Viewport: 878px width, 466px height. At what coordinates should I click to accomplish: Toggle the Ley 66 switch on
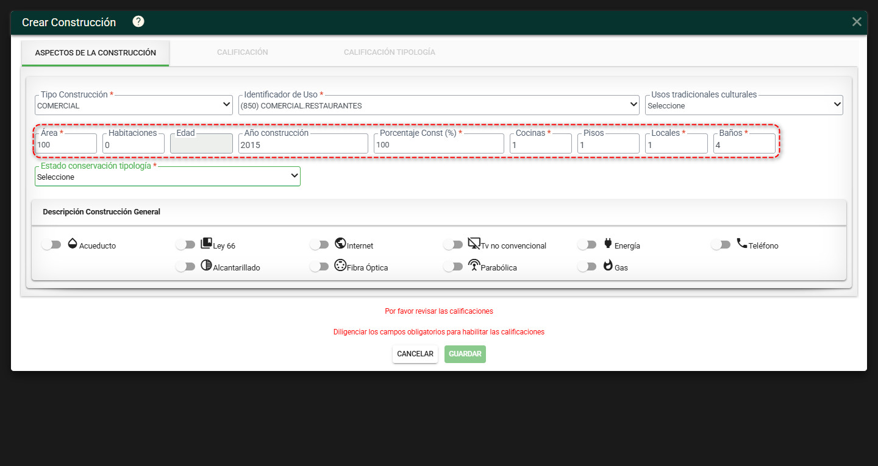[x=185, y=244]
